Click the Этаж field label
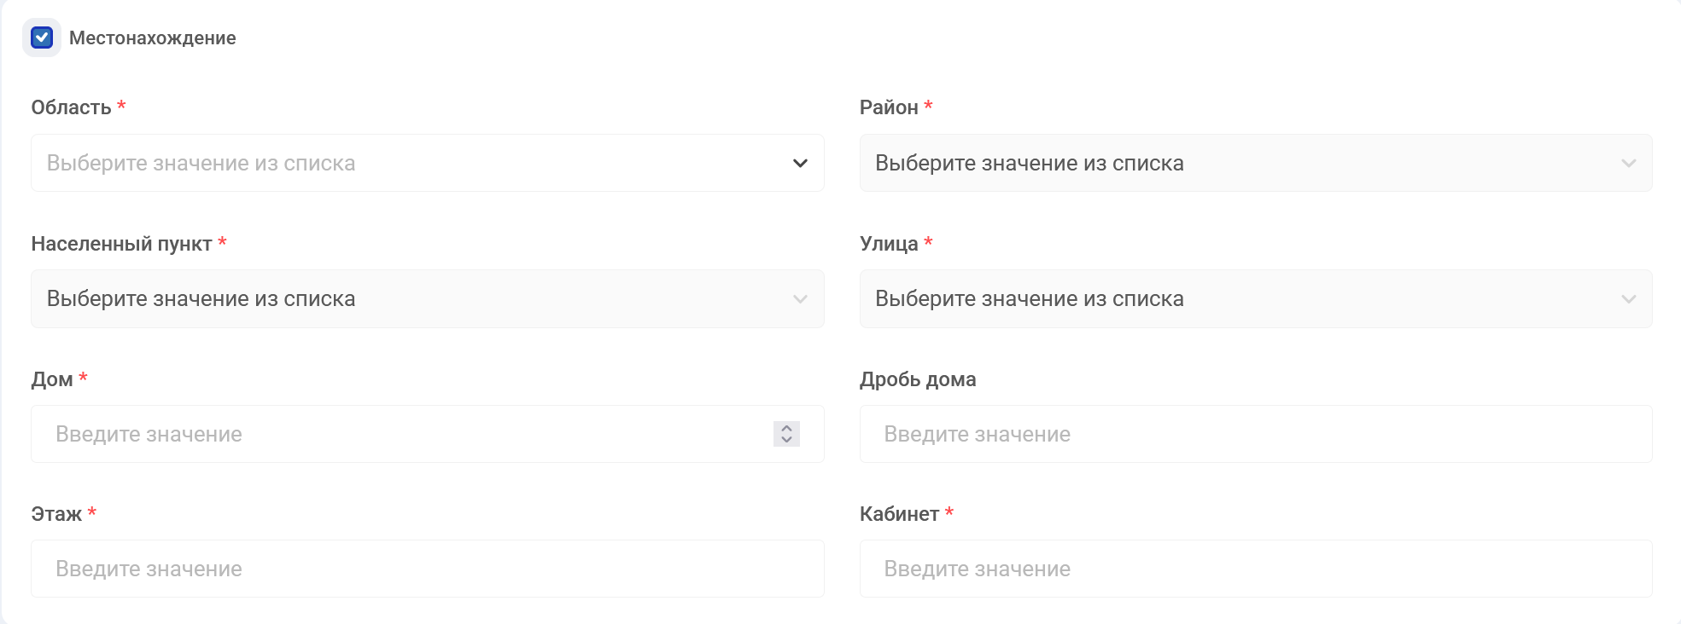 pos(56,514)
